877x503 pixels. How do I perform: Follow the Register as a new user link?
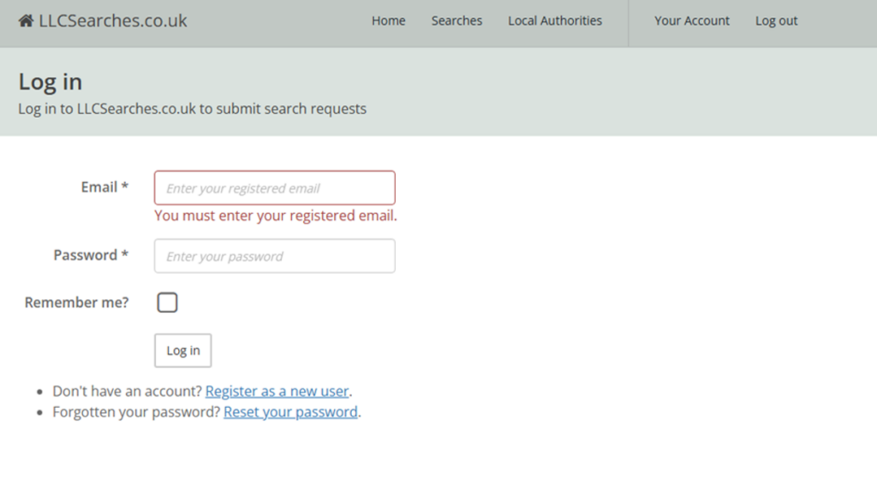coord(277,391)
